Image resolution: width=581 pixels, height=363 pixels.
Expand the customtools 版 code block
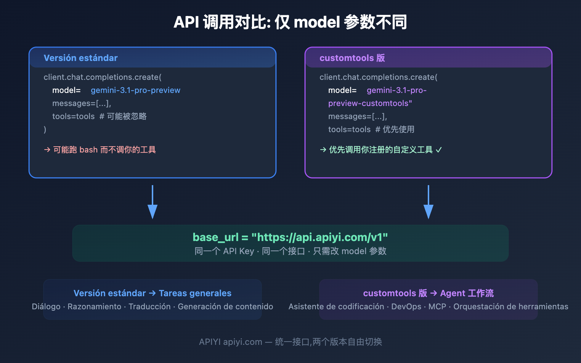428,103
